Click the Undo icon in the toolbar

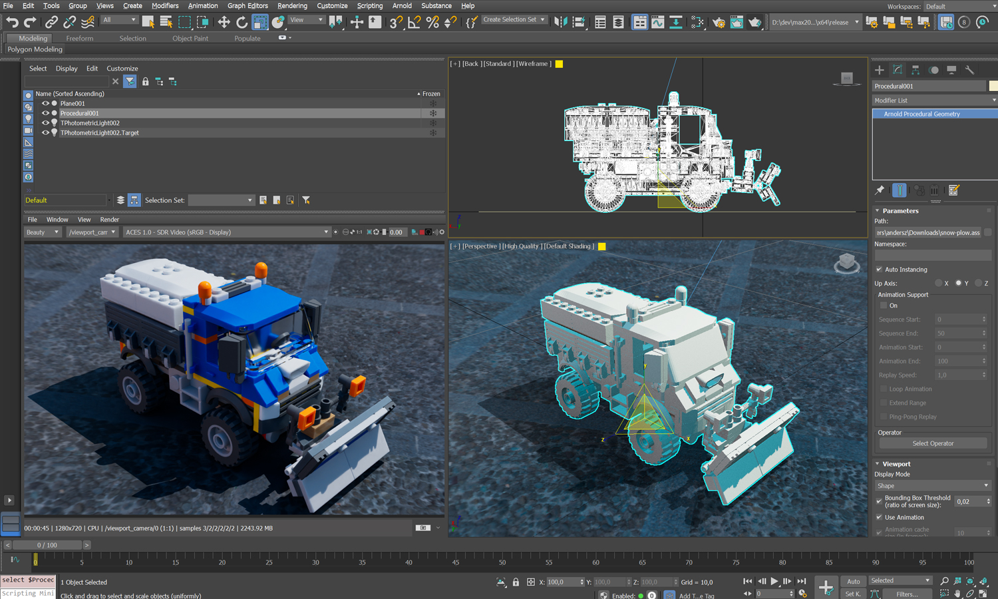click(x=11, y=21)
